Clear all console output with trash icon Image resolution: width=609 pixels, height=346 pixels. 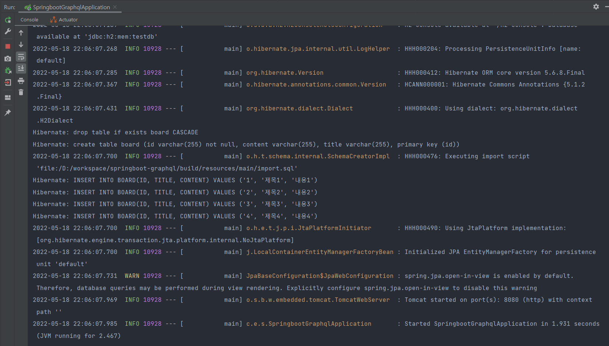[x=21, y=92]
